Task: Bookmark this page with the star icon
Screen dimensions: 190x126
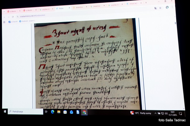Action: tap(160, 8)
